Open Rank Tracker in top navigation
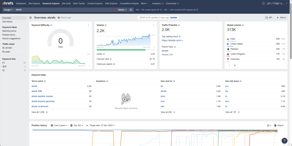Image resolution: width=292 pixels, height=146 pixels. [x=79, y=3]
